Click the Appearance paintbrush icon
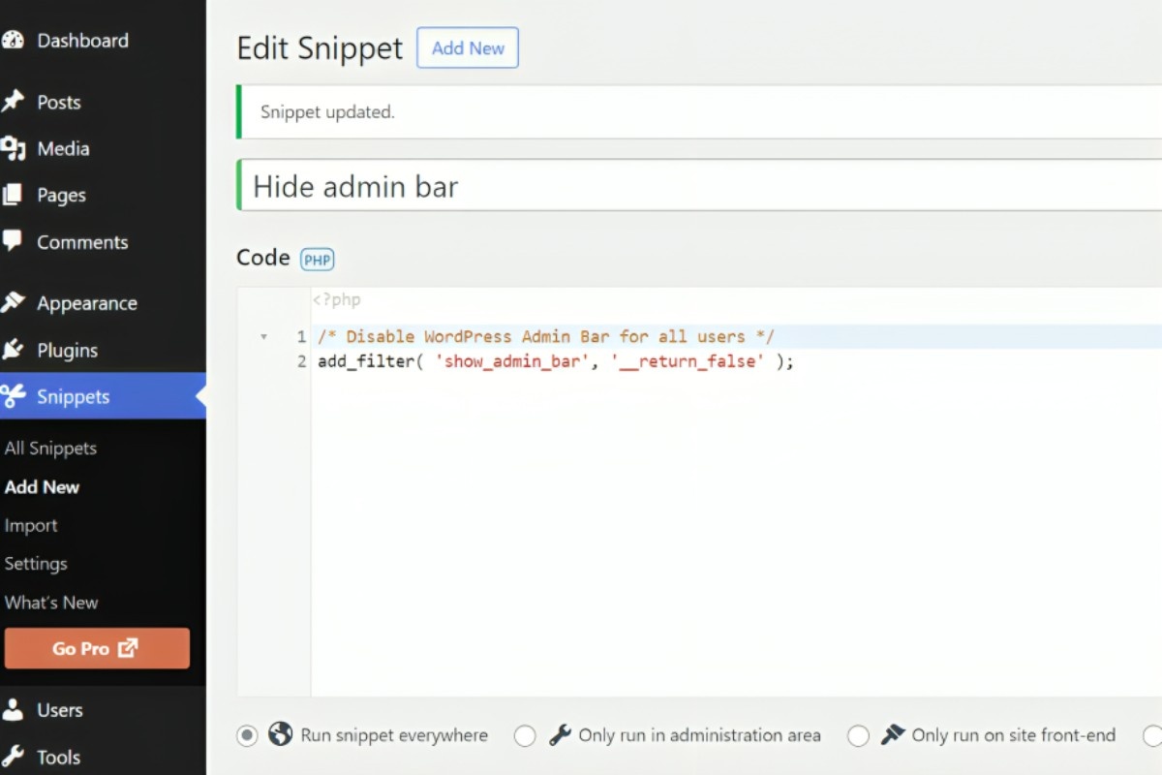The width and height of the screenshot is (1162, 775). [x=13, y=303]
